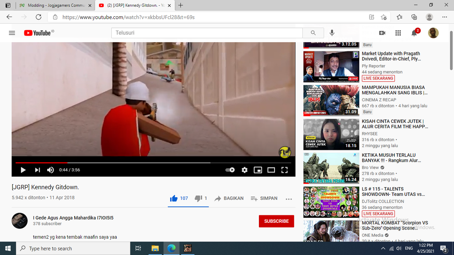Open more actions three-dot menu
The height and width of the screenshot is (255, 454).
pos(289,199)
